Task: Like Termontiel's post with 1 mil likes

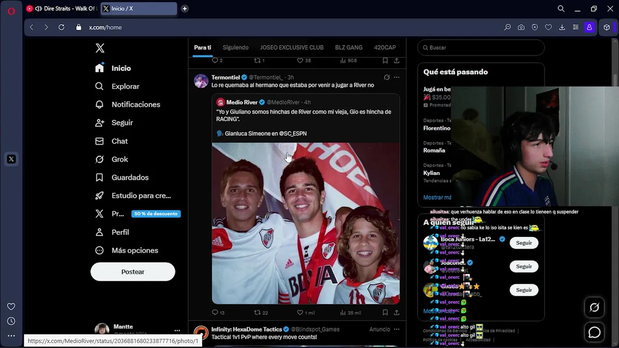Action: (306, 313)
